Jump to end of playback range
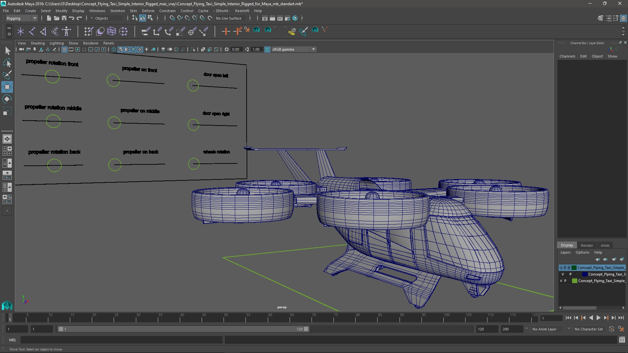This screenshot has width=628, height=353. (x=621, y=318)
